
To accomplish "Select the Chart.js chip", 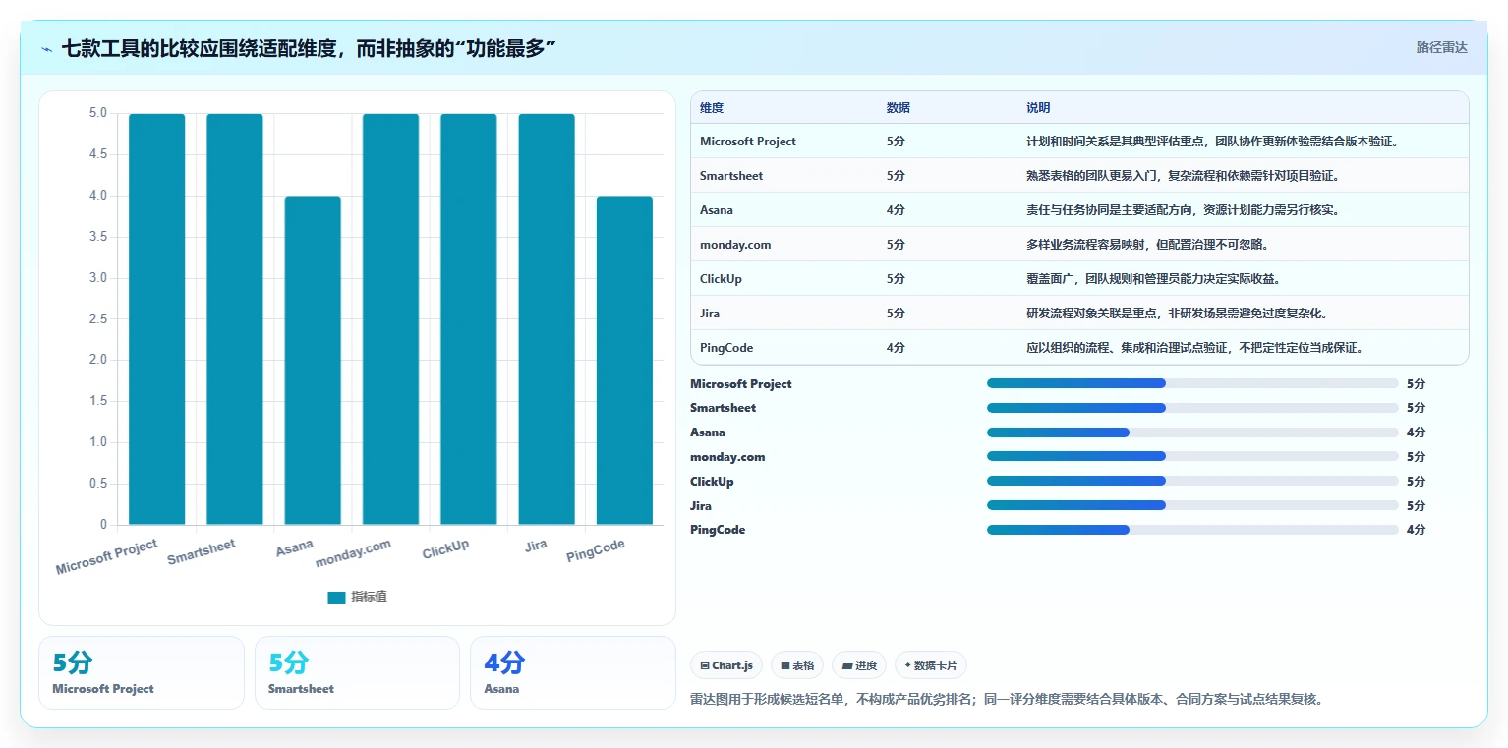I will 726,665.
